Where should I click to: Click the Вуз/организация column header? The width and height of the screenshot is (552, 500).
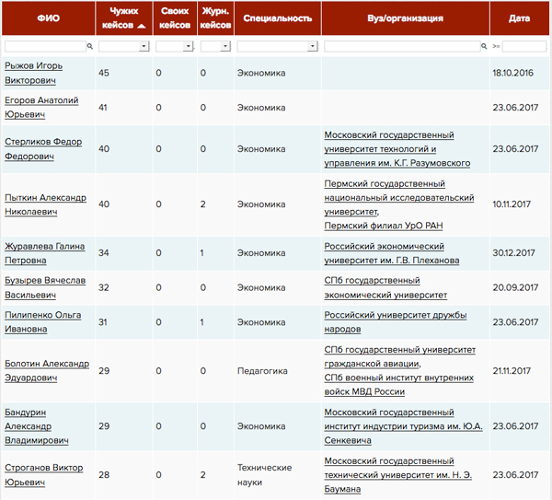pyautogui.click(x=404, y=17)
